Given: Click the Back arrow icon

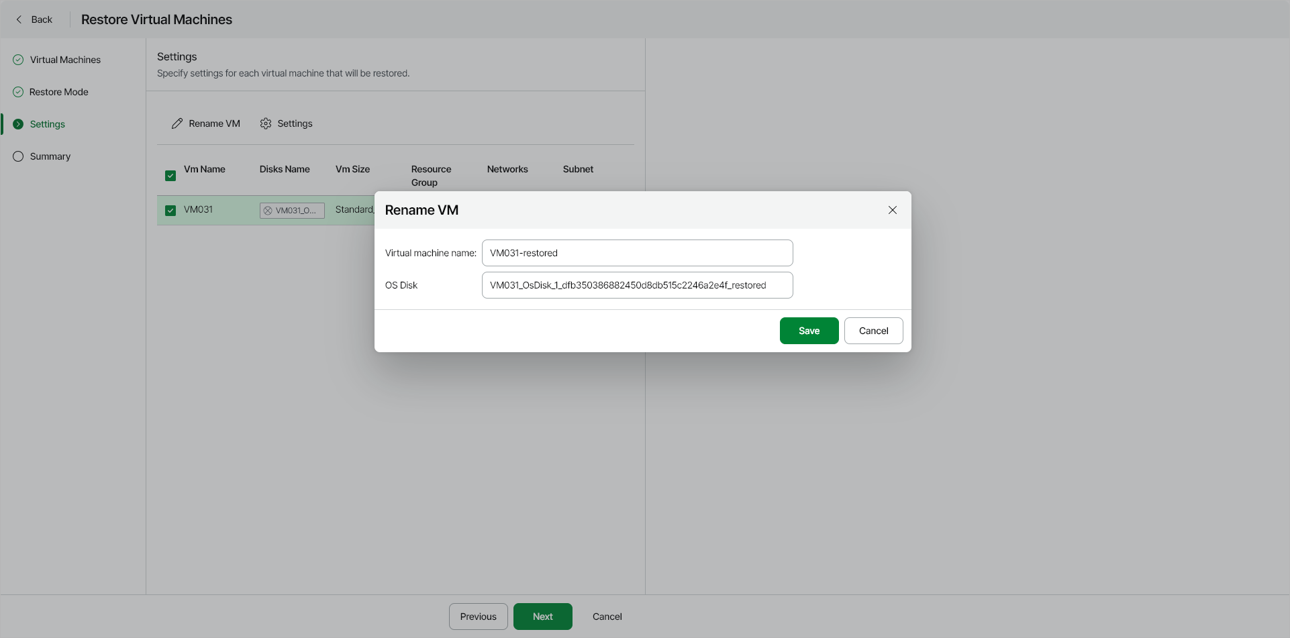Looking at the screenshot, I should [x=19, y=19].
